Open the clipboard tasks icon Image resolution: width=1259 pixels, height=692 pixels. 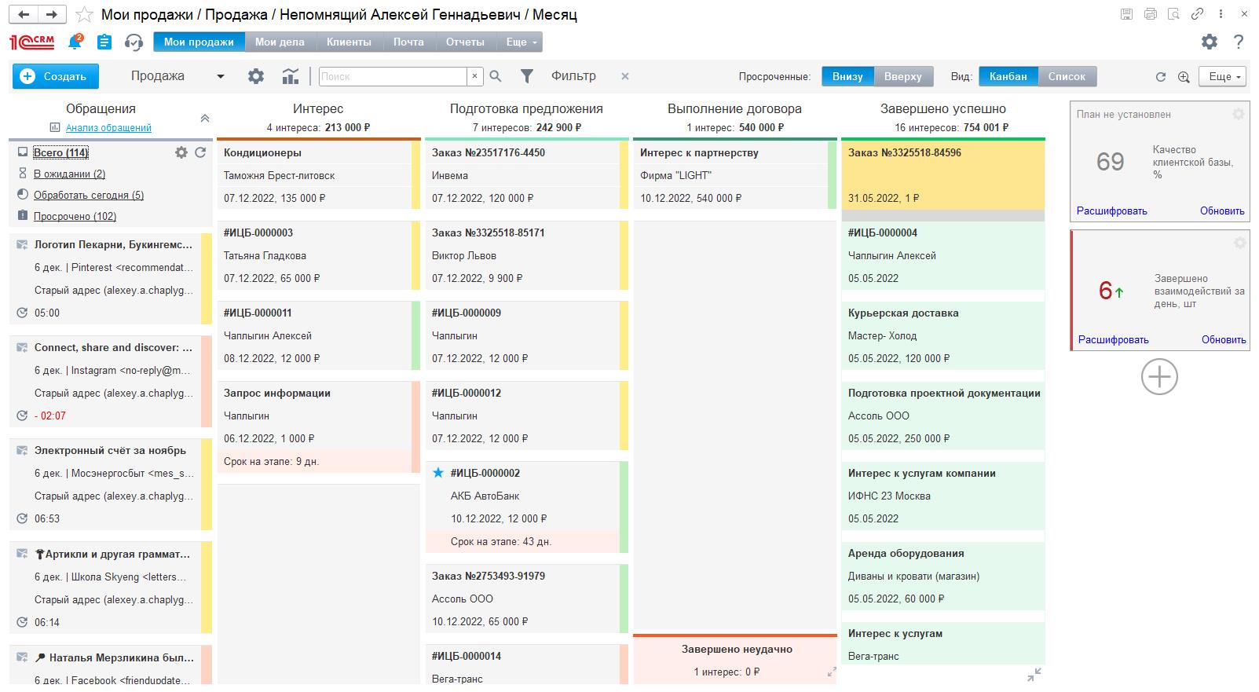click(104, 42)
